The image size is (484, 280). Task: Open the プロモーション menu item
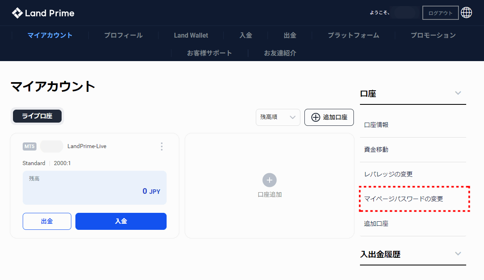click(x=433, y=35)
